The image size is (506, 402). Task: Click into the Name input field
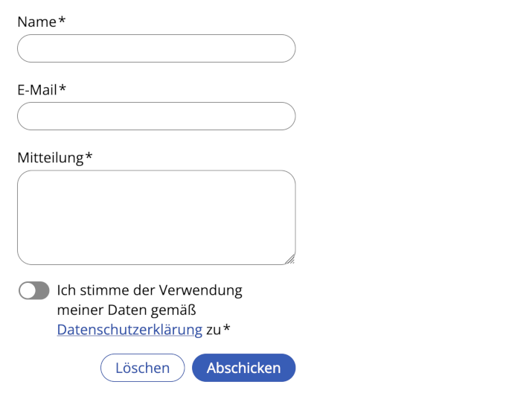156,48
